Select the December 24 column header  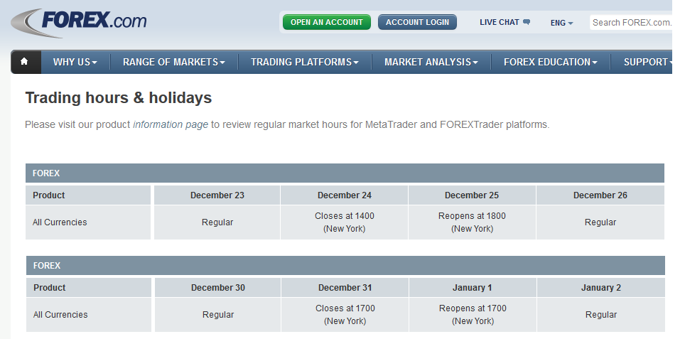(x=344, y=195)
